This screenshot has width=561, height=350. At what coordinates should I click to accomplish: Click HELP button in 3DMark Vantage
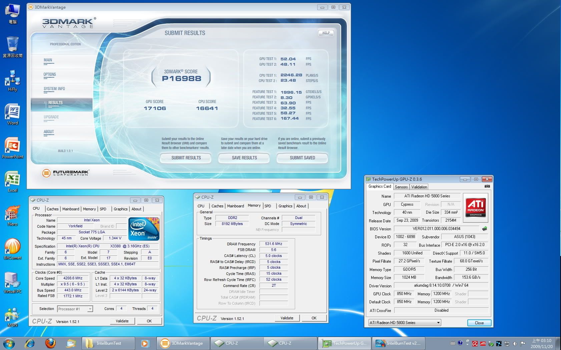click(x=326, y=33)
